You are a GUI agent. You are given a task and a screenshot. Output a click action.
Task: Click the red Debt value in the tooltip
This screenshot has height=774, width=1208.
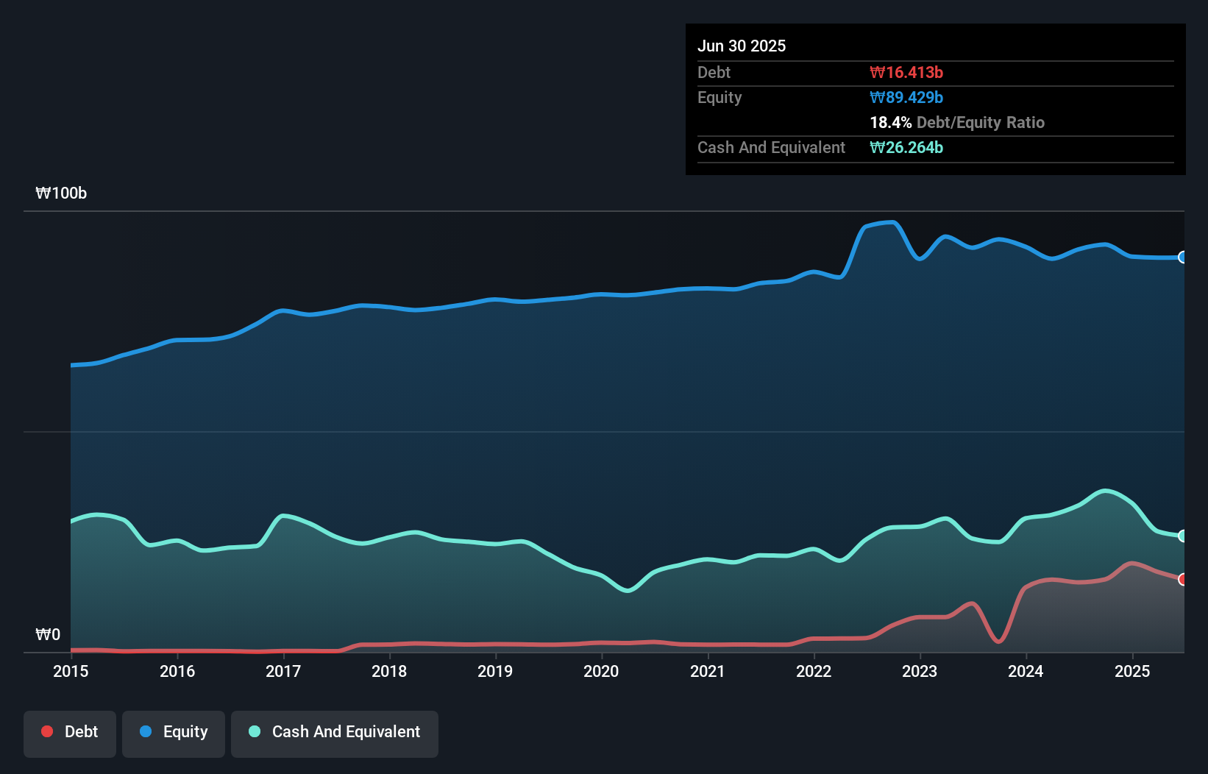click(907, 72)
